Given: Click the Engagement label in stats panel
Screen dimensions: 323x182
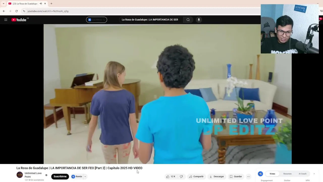Looking at the screenshot, I should (x=267, y=180).
